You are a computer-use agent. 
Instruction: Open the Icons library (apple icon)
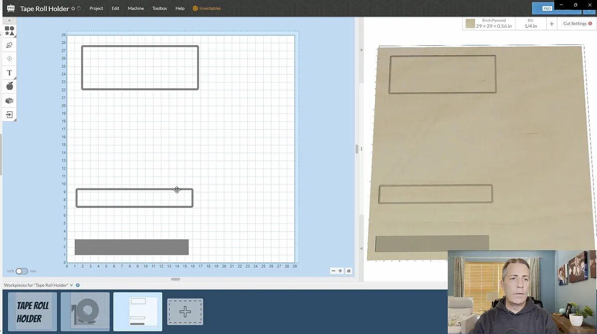pos(9,86)
